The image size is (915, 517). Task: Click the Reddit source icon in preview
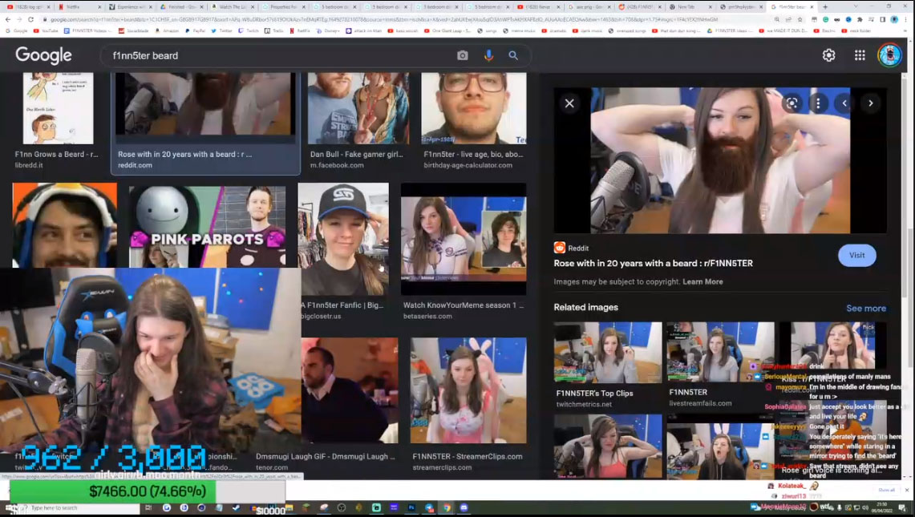point(560,248)
